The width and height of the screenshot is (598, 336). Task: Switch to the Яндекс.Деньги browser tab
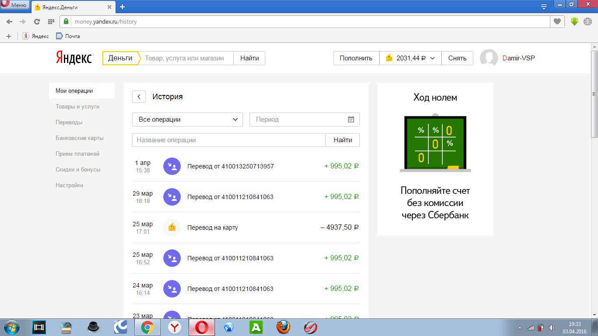[x=73, y=7]
